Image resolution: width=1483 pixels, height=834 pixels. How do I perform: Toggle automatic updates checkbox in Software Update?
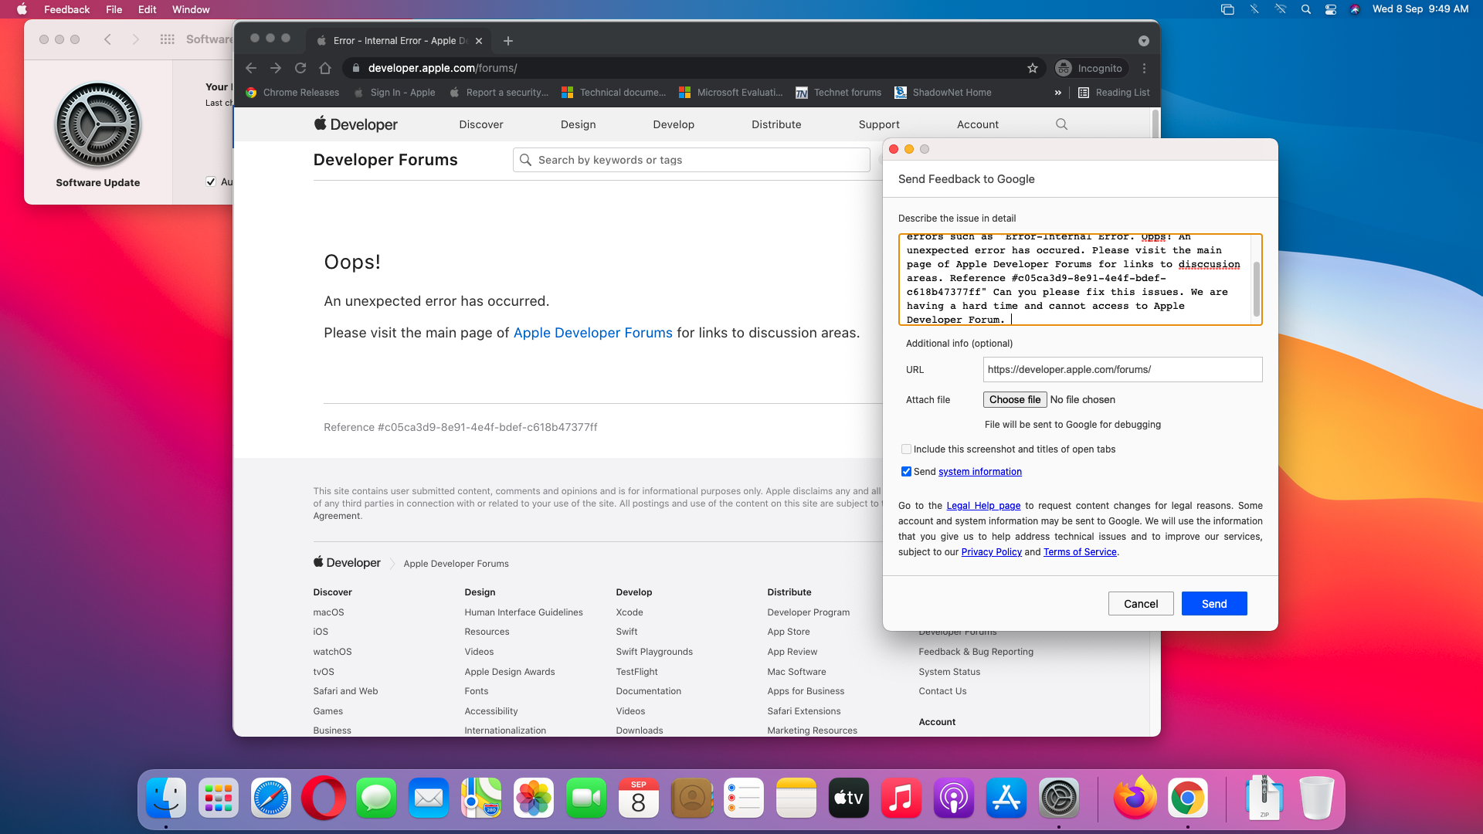211,182
